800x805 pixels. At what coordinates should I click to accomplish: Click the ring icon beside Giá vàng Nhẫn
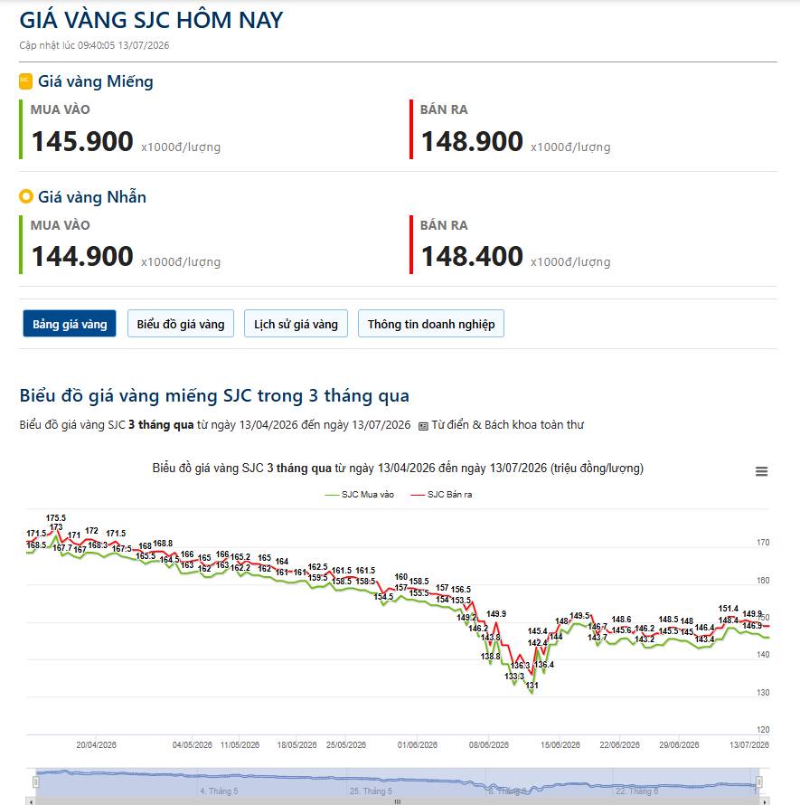25,196
